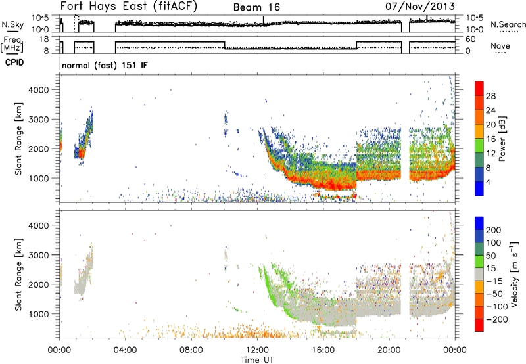526x364 pixels.
Task: Click the "CPID" row label
Action: tap(14, 62)
